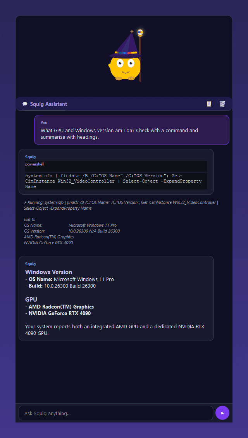Viewport: 248px width, 438px height.
Task: Click the 'Squig' label above the code block
Action: [x=31, y=157]
